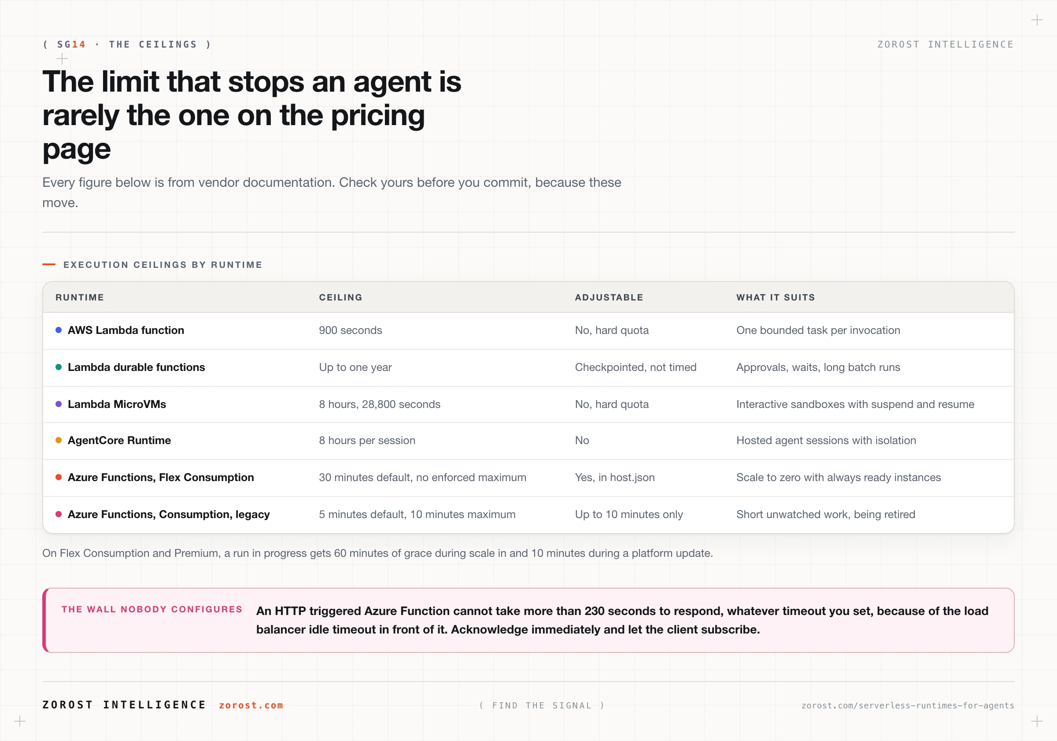
Task: Click the bold 'ZOROST INTELLIGENCE' footer wordmark
Action: point(124,704)
